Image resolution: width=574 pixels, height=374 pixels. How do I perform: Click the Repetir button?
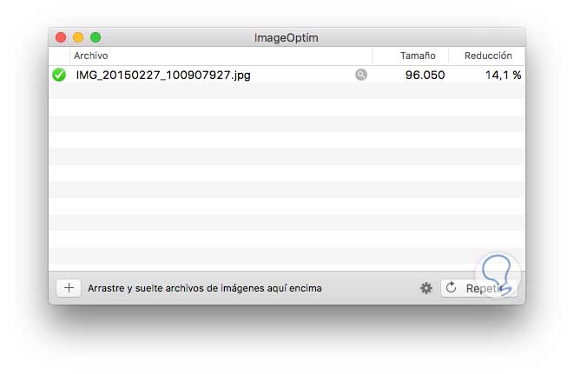click(x=478, y=288)
